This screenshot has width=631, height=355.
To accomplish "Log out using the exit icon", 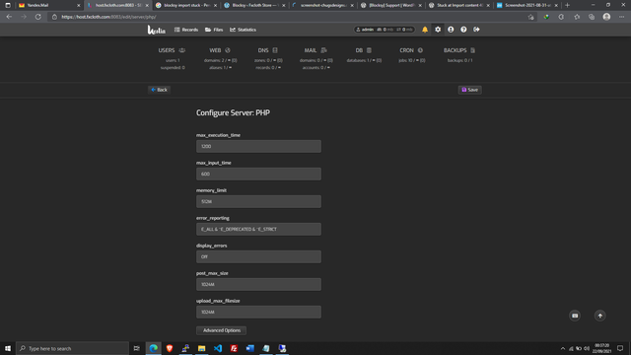I will 476,30.
